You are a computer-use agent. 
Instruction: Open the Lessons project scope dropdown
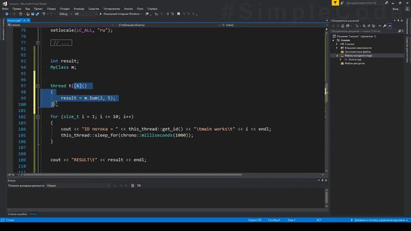[61, 25]
